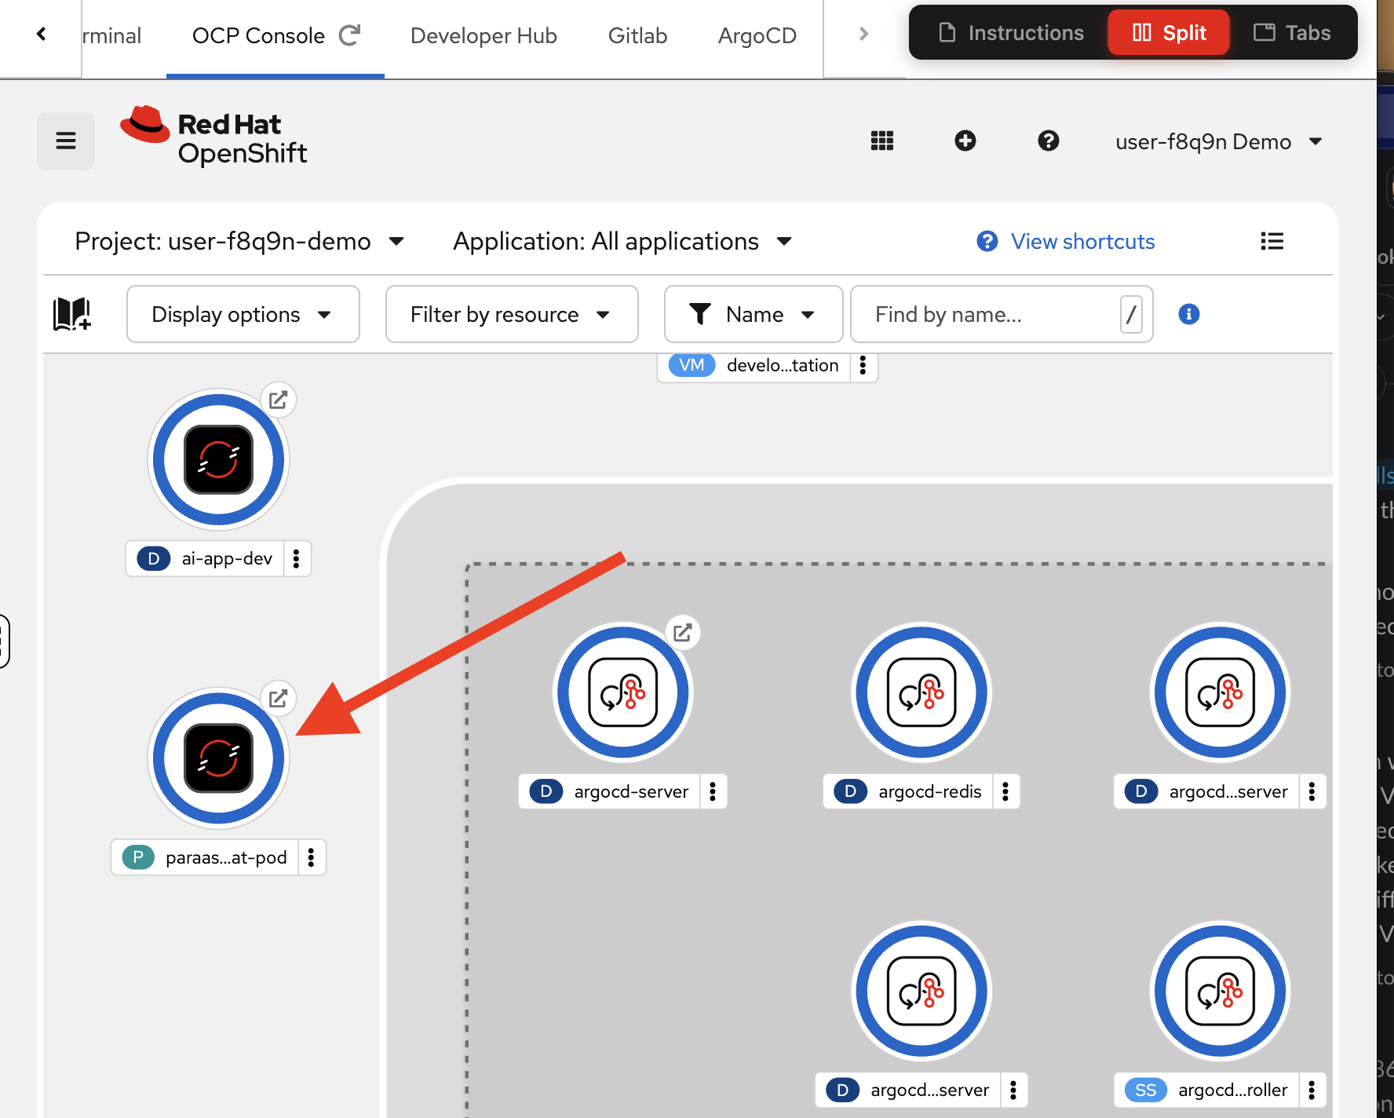Viewport: 1394px width, 1118px height.
Task: Click the argocd-server Open URL decorator
Action: coord(683,633)
